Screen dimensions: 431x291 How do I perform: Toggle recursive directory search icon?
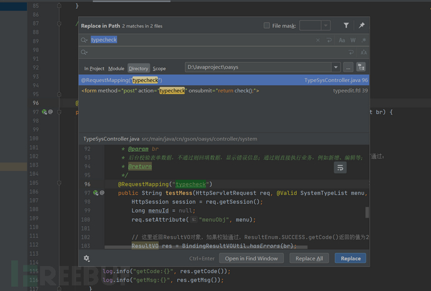coord(360,67)
